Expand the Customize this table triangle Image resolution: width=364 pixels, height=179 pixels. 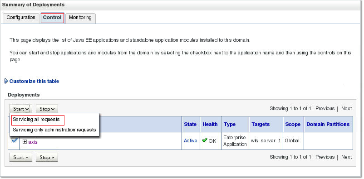coord(6,81)
